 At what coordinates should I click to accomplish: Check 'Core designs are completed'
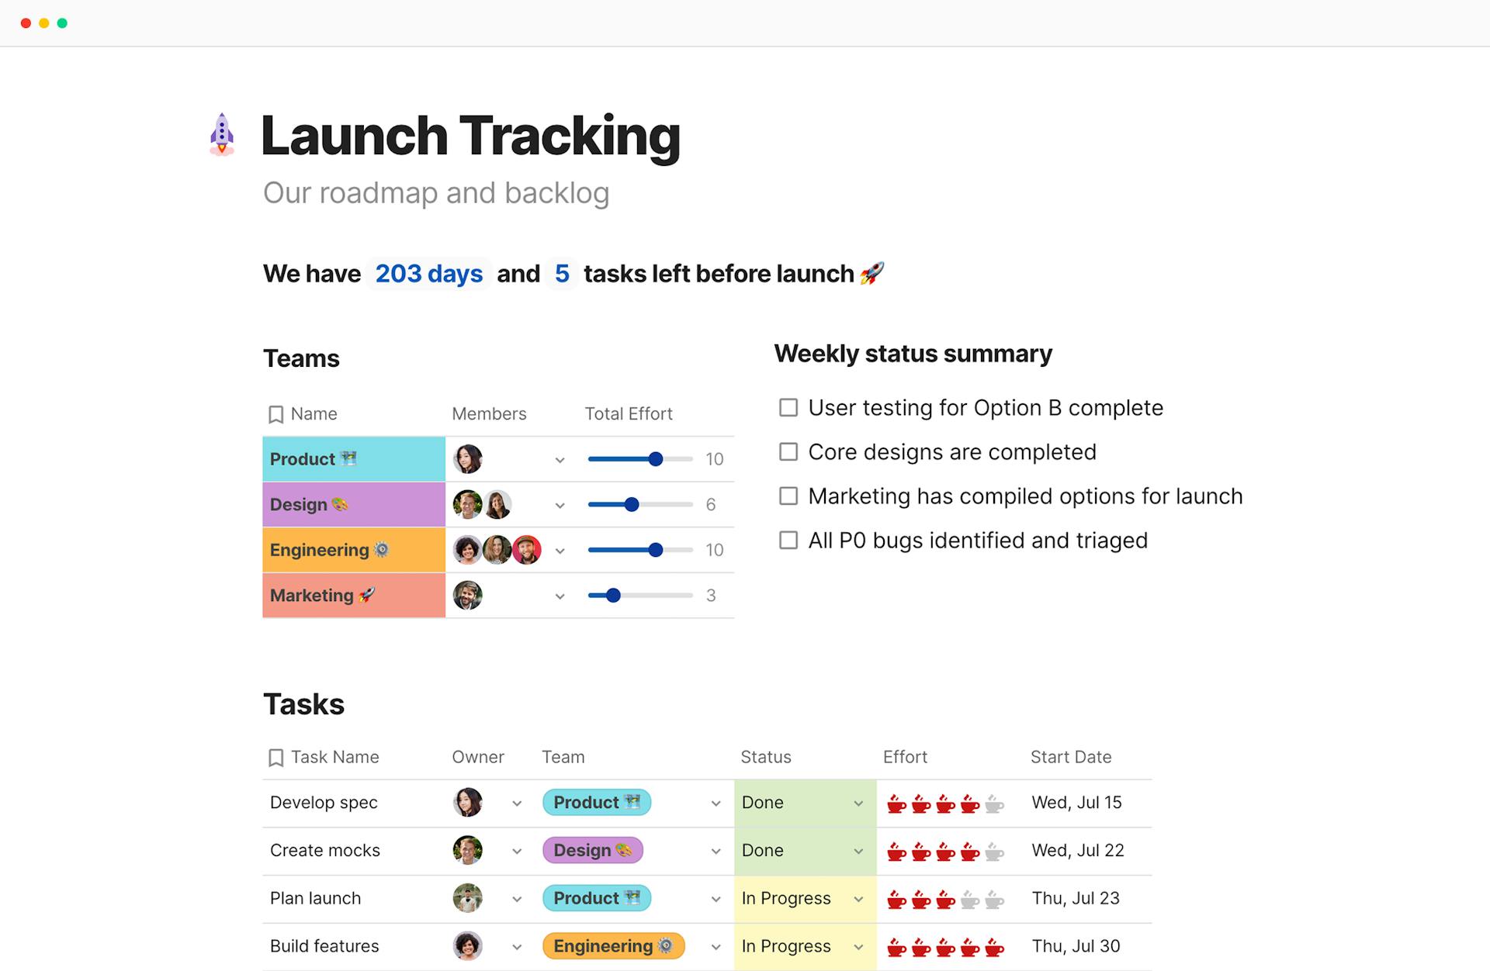click(788, 451)
